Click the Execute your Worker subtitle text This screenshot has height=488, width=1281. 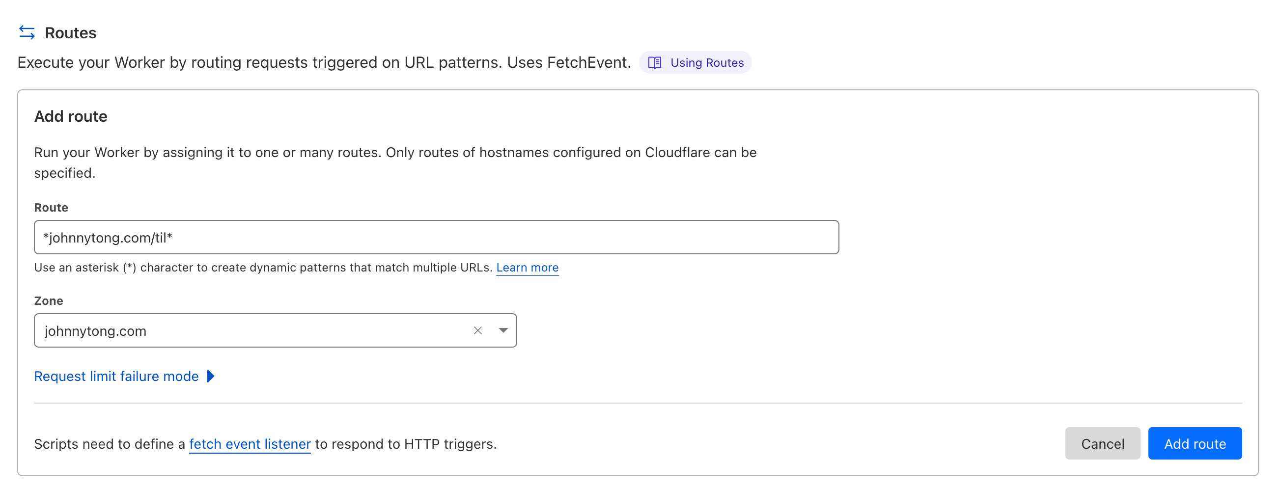pyautogui.click(x=324, y=63)
